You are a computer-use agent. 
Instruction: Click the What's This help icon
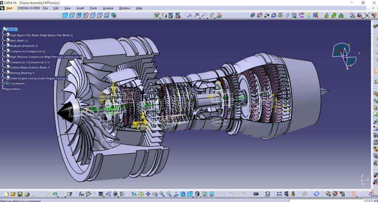[x=70, y=194]
